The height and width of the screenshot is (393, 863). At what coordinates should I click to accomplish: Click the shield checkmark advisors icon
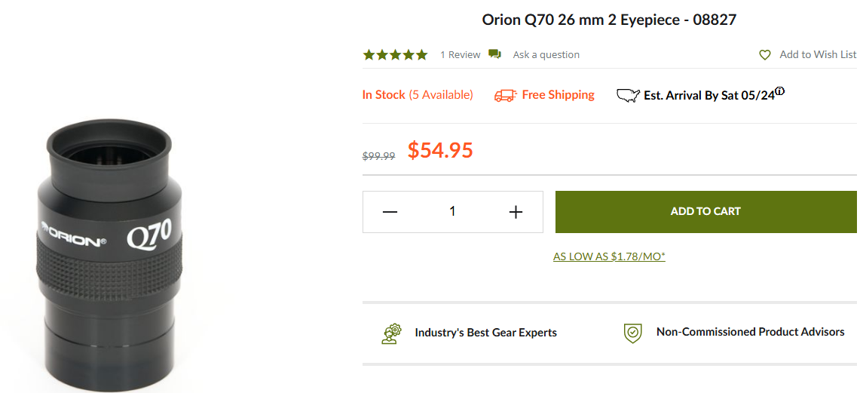coord(633,333)
